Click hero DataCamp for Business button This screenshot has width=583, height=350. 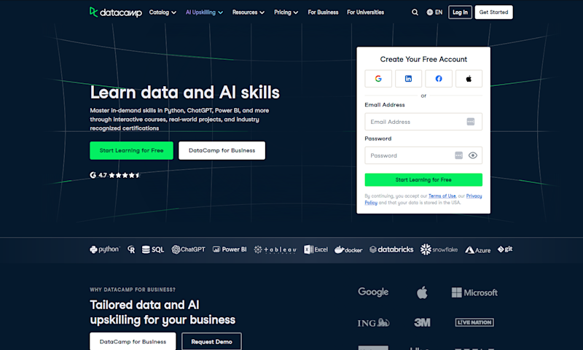click(222, 150)
